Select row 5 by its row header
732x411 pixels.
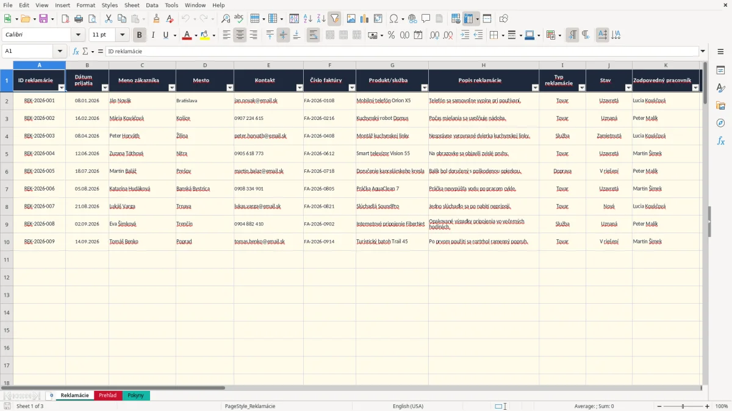pos(7,153)
